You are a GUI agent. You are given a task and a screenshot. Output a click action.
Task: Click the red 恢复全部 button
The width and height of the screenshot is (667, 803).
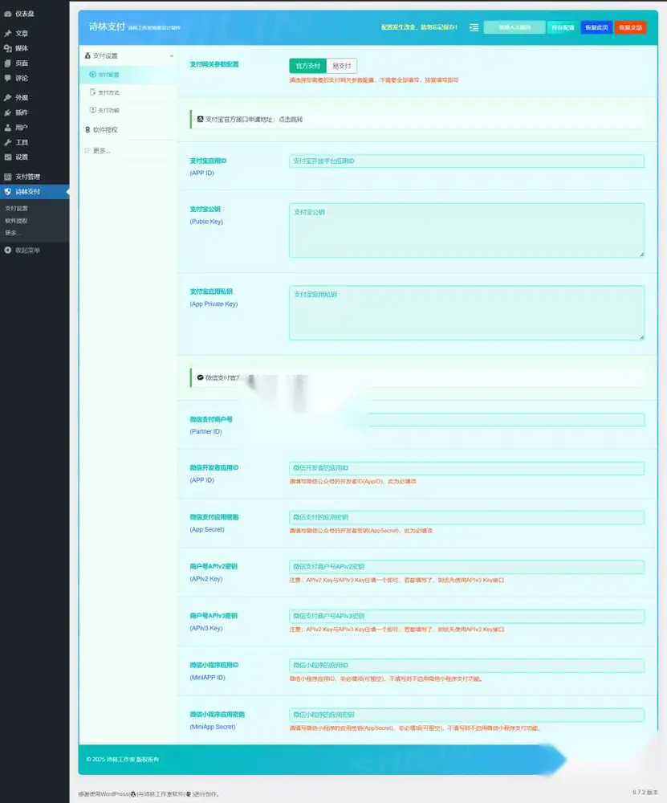point(630,27)
